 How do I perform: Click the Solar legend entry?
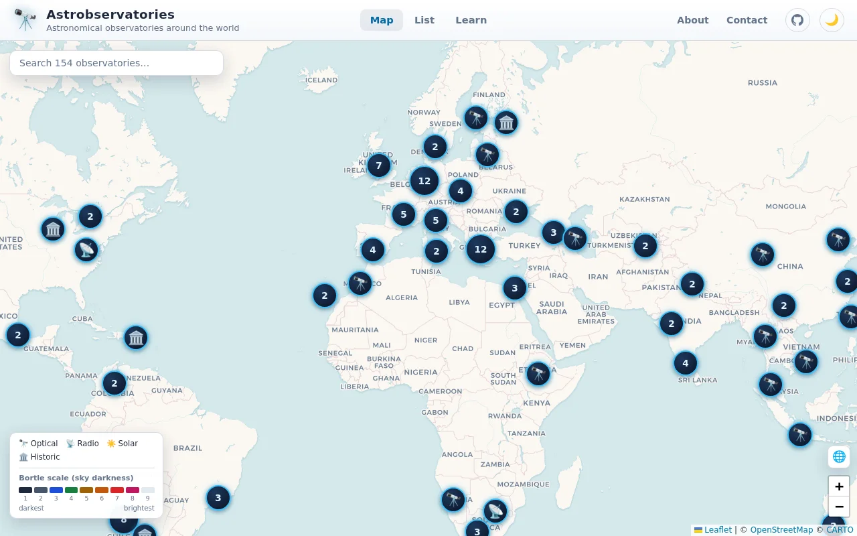click(122, 444)
